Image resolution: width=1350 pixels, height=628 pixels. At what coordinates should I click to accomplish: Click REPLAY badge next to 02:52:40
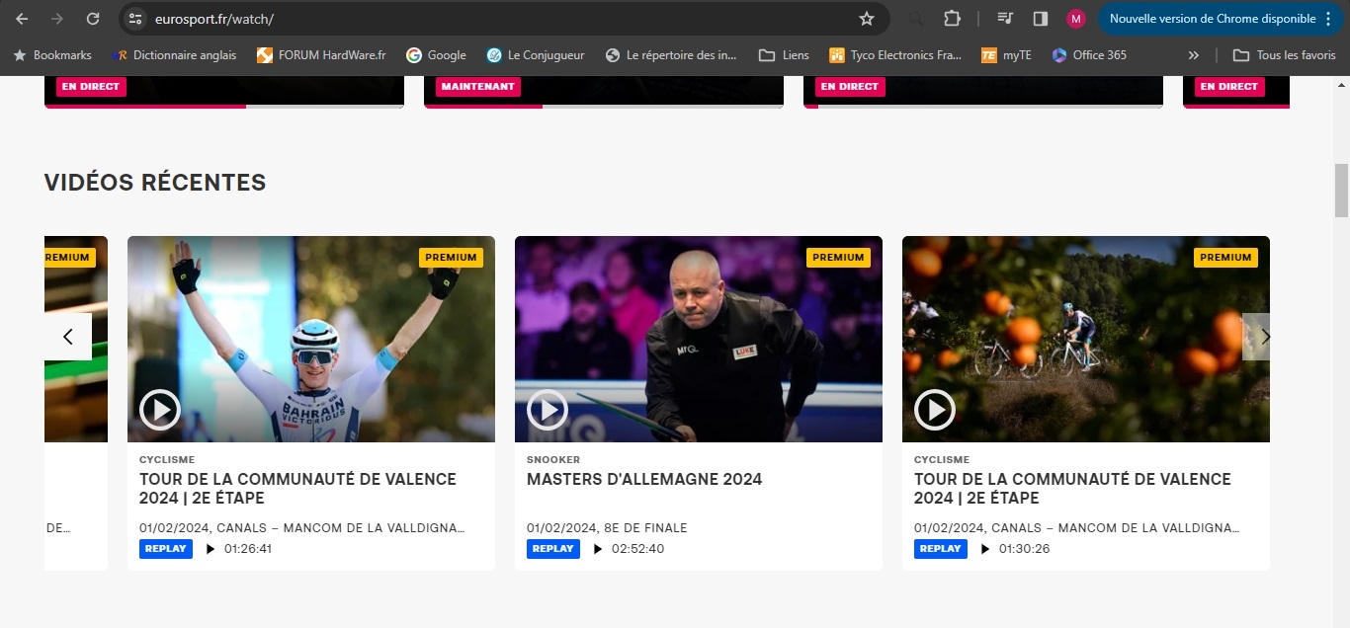(x=553, y=549)
